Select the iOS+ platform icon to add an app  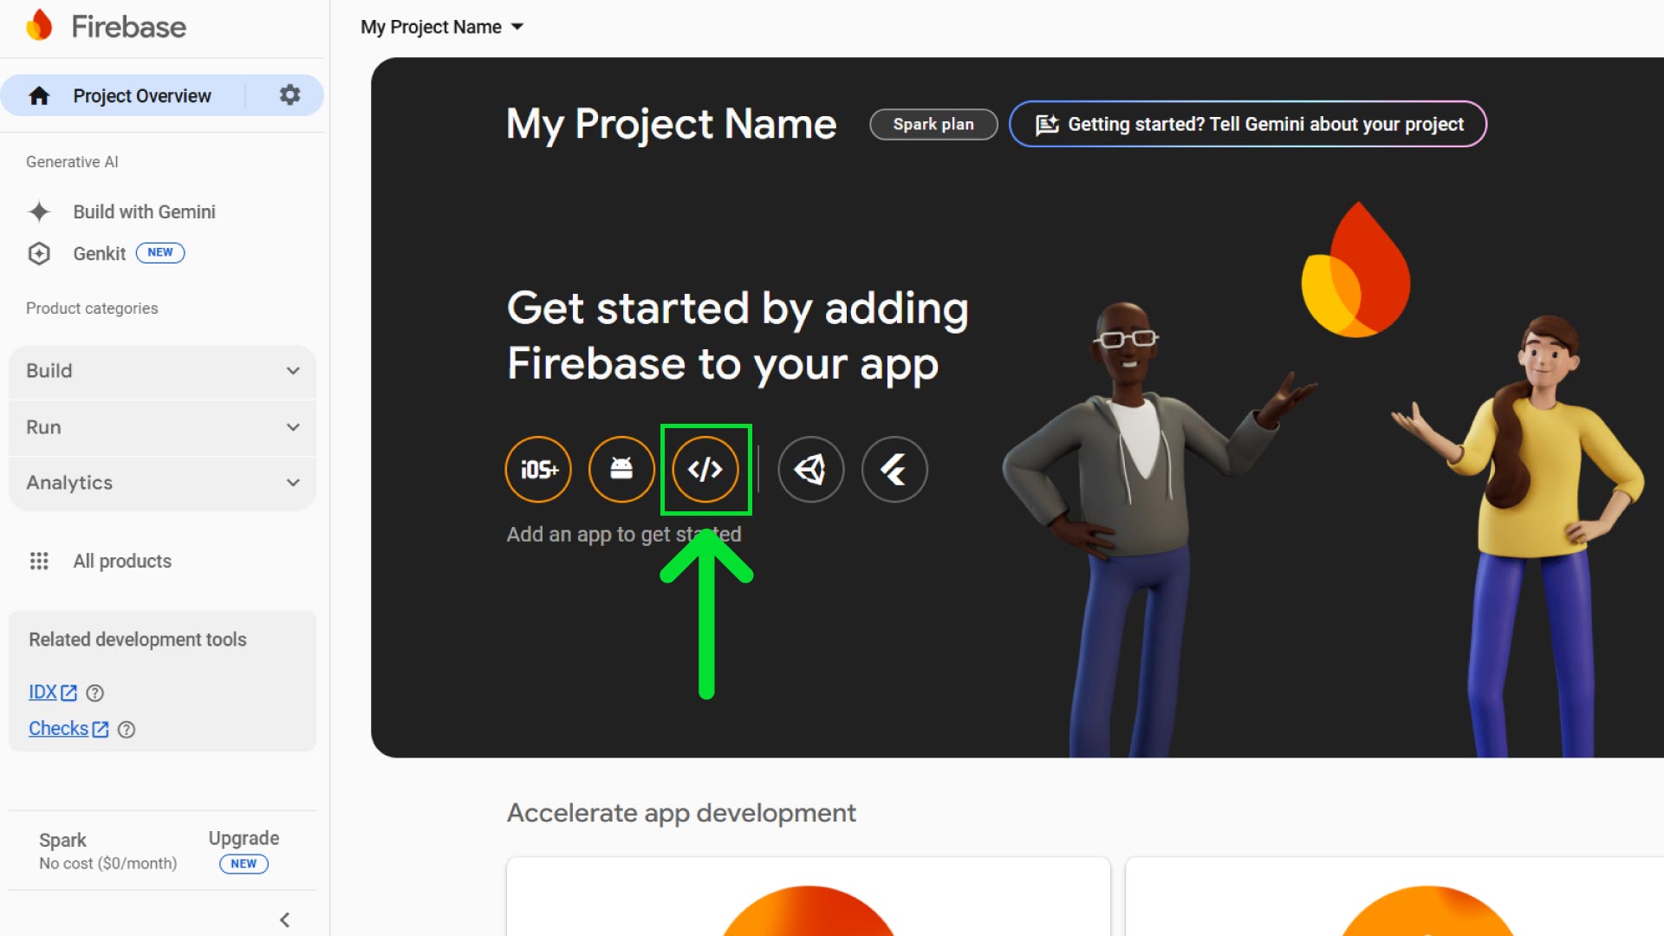coord(537,469)
